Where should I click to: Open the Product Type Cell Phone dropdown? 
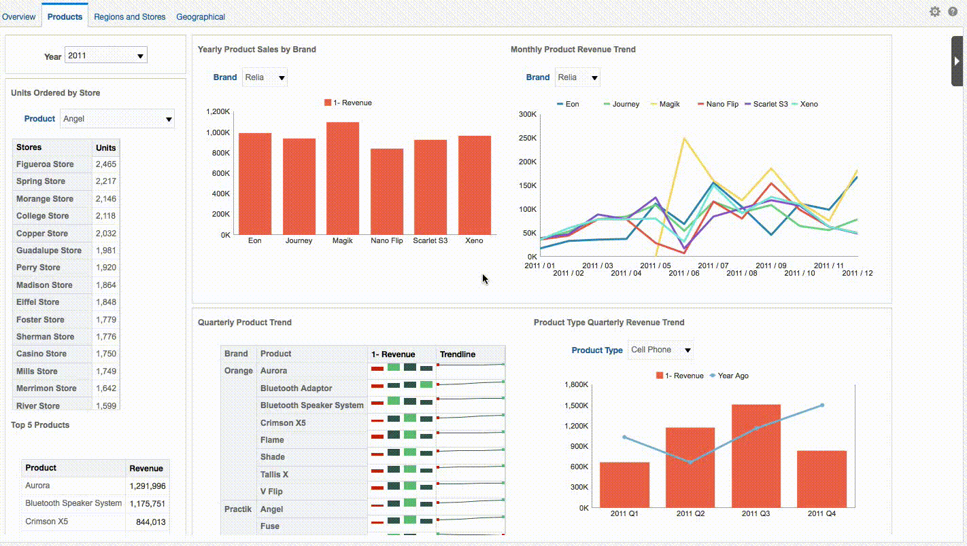(x=660, y=350)
